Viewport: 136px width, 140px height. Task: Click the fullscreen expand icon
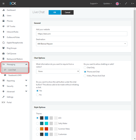point(126,4)
